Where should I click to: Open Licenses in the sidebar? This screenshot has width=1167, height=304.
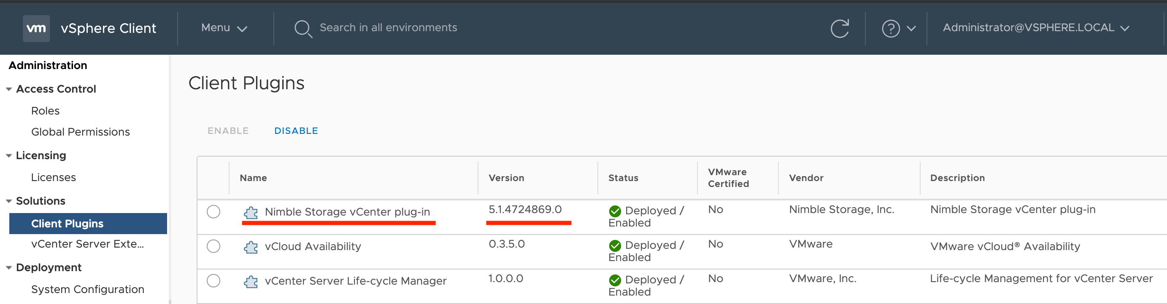[x=54, y=177]
